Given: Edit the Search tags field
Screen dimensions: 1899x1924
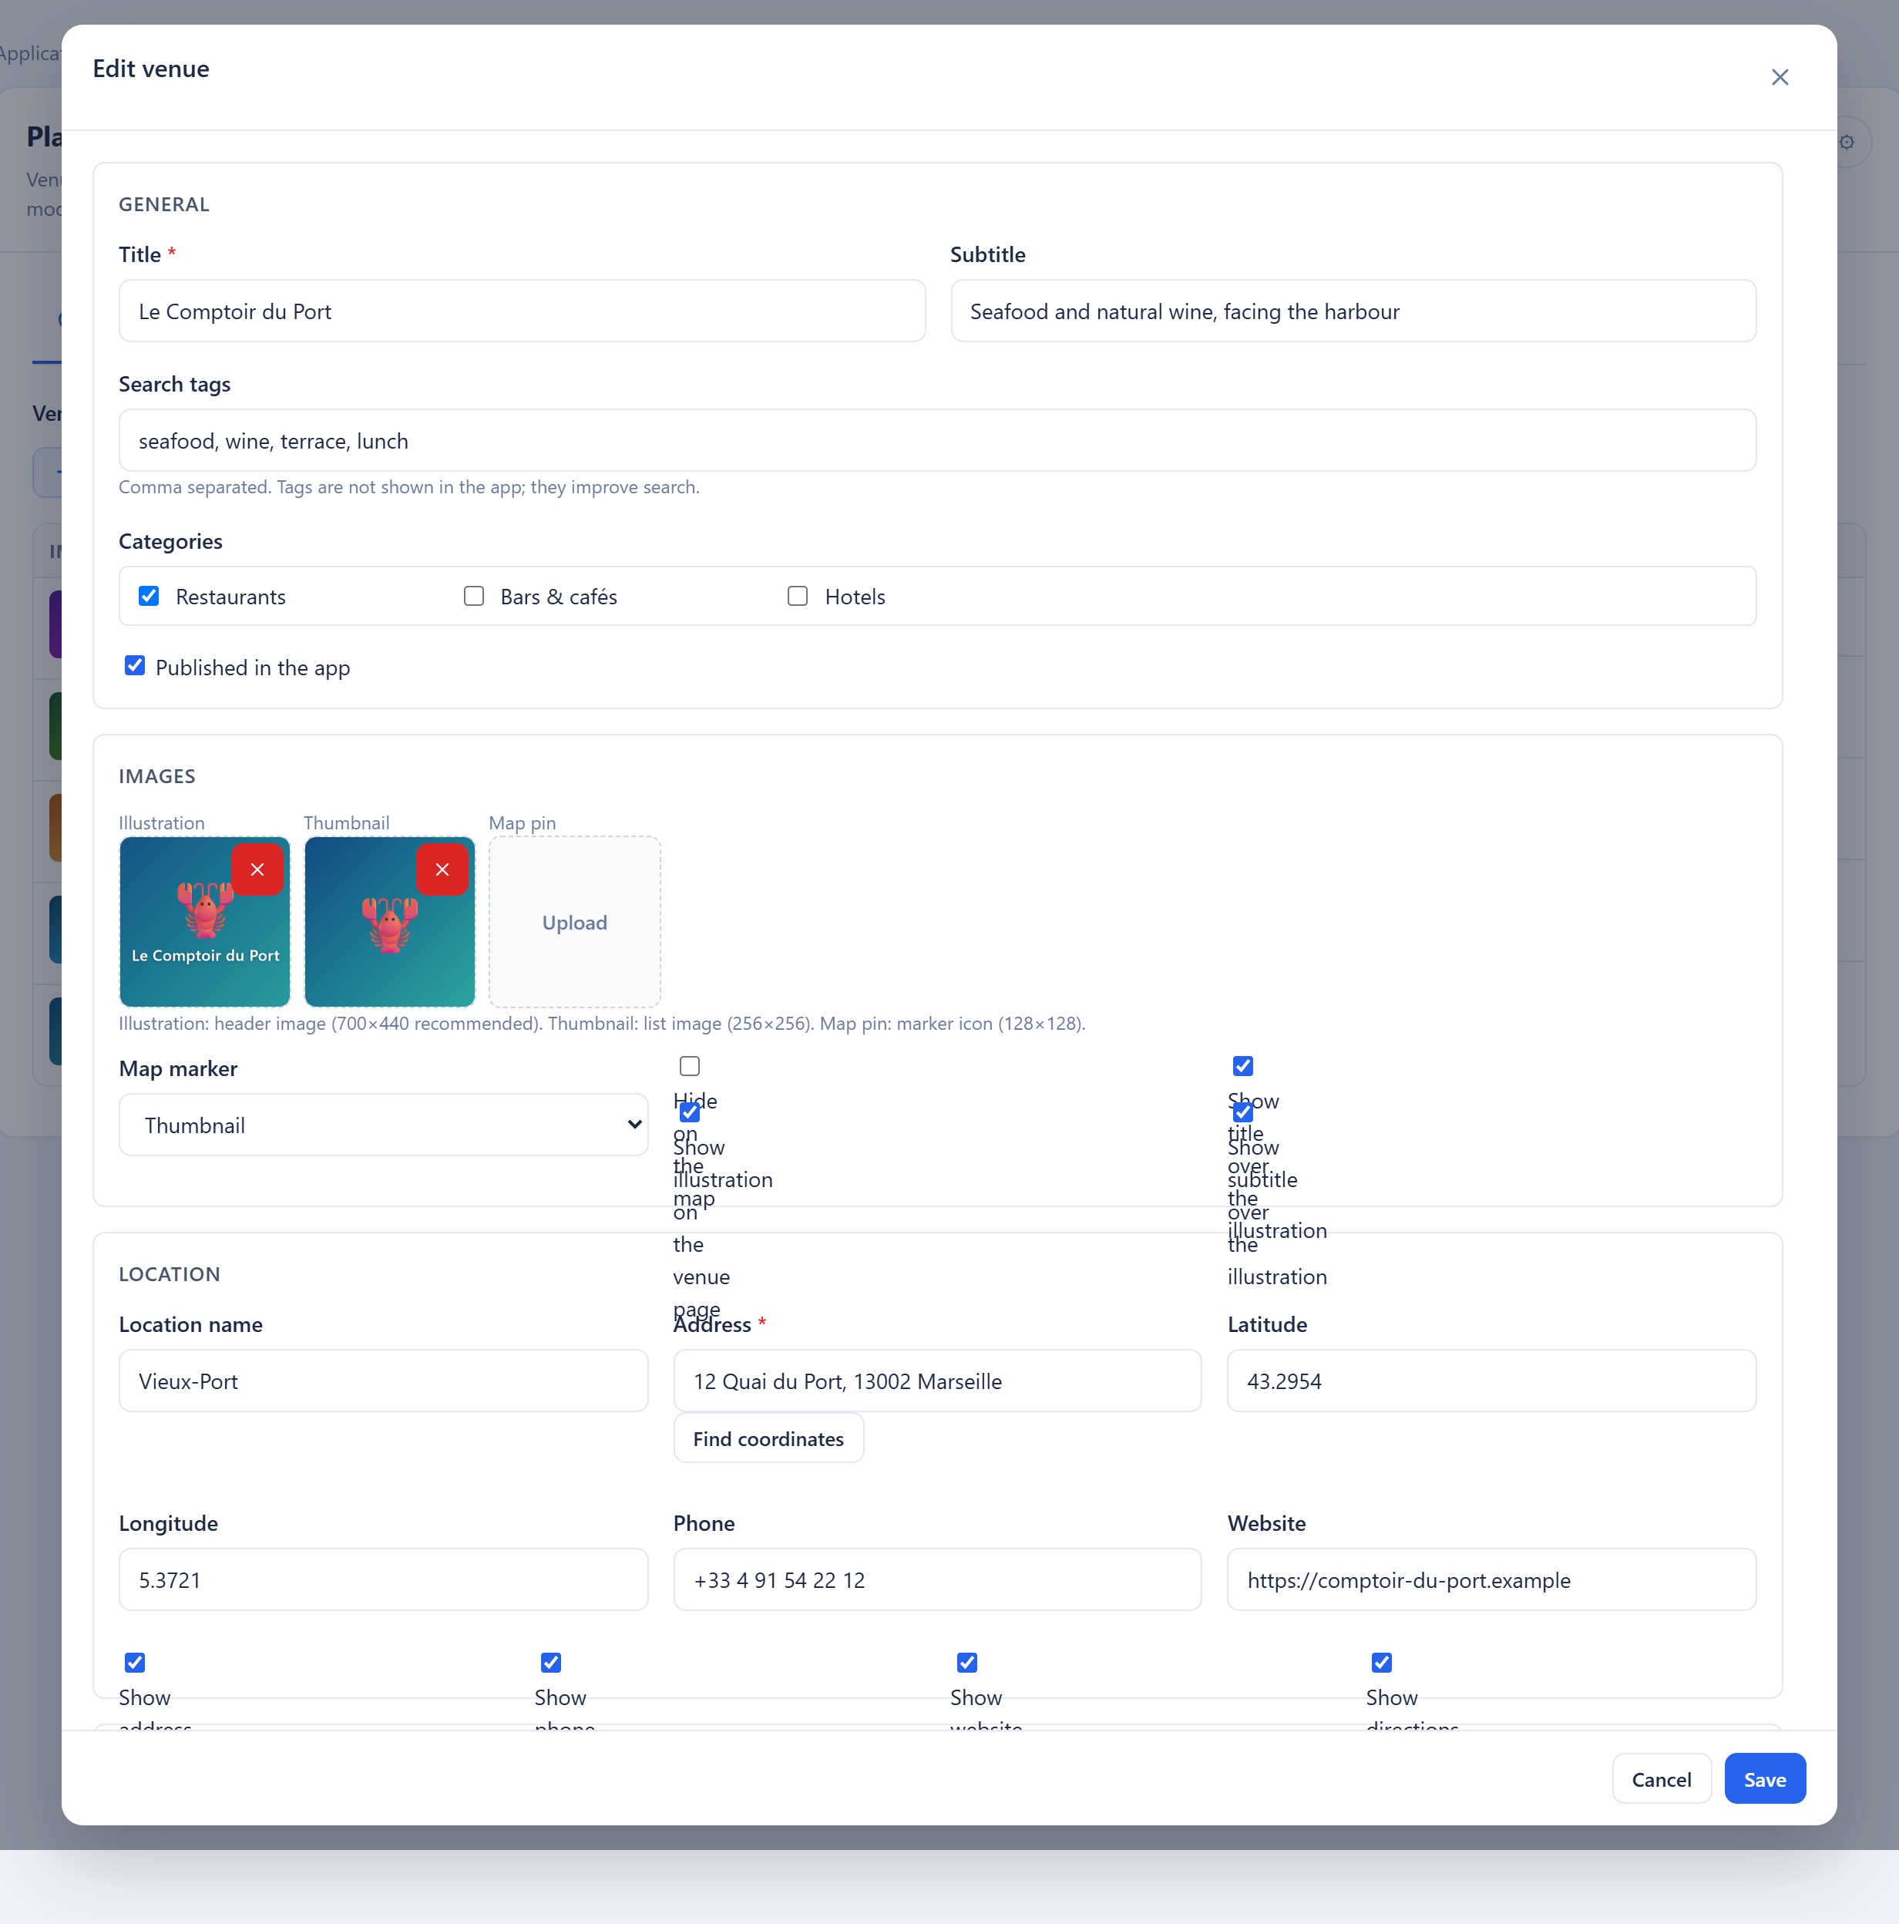Looking at the screenshot, I should click(937, 440).
